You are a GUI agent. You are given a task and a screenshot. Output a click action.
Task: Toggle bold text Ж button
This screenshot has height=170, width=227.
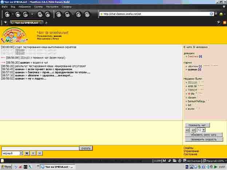tap(27, 153)
